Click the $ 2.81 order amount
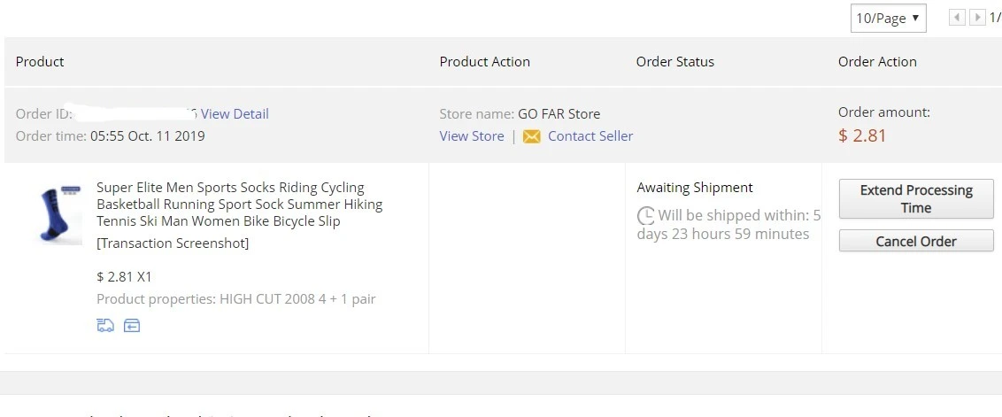Image resolution: width=1002 pixels, height=417 pixels. [x=862, y=135]
